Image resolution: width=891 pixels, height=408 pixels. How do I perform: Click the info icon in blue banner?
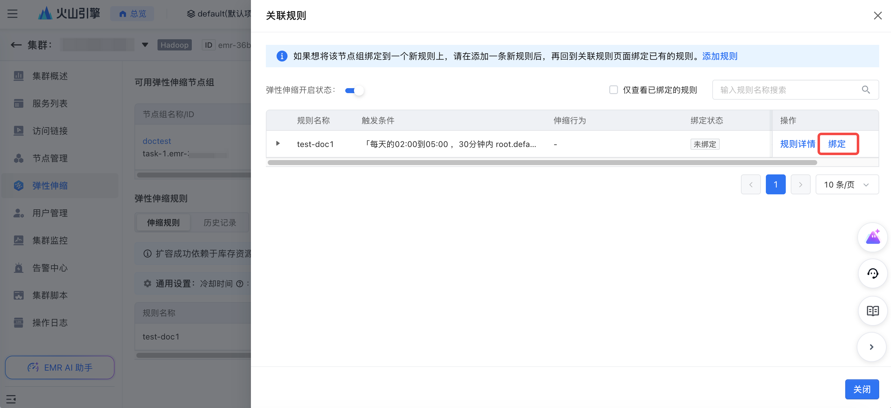coord(282,56)
